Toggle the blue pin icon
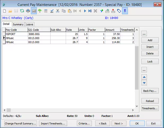Image resolution: width=164 pixels, height=128 pixels. 125,11
